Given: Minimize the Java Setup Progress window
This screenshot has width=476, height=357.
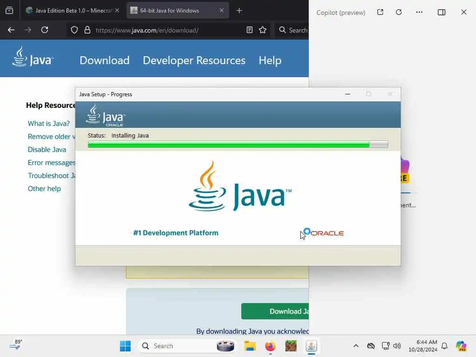Looking at the screenshot, I should [x=348, y=94].
